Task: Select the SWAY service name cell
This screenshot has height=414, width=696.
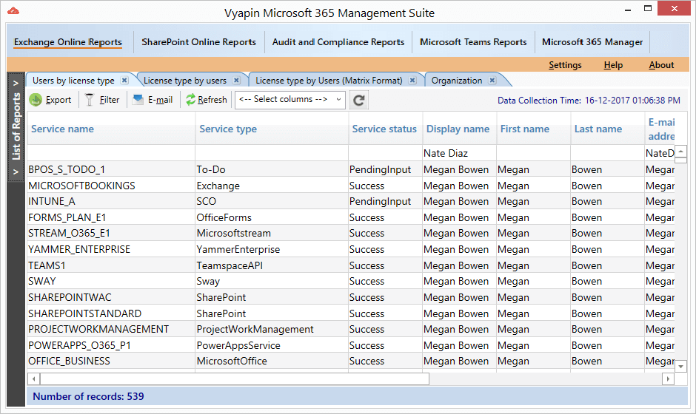Action: pos(111,281)
